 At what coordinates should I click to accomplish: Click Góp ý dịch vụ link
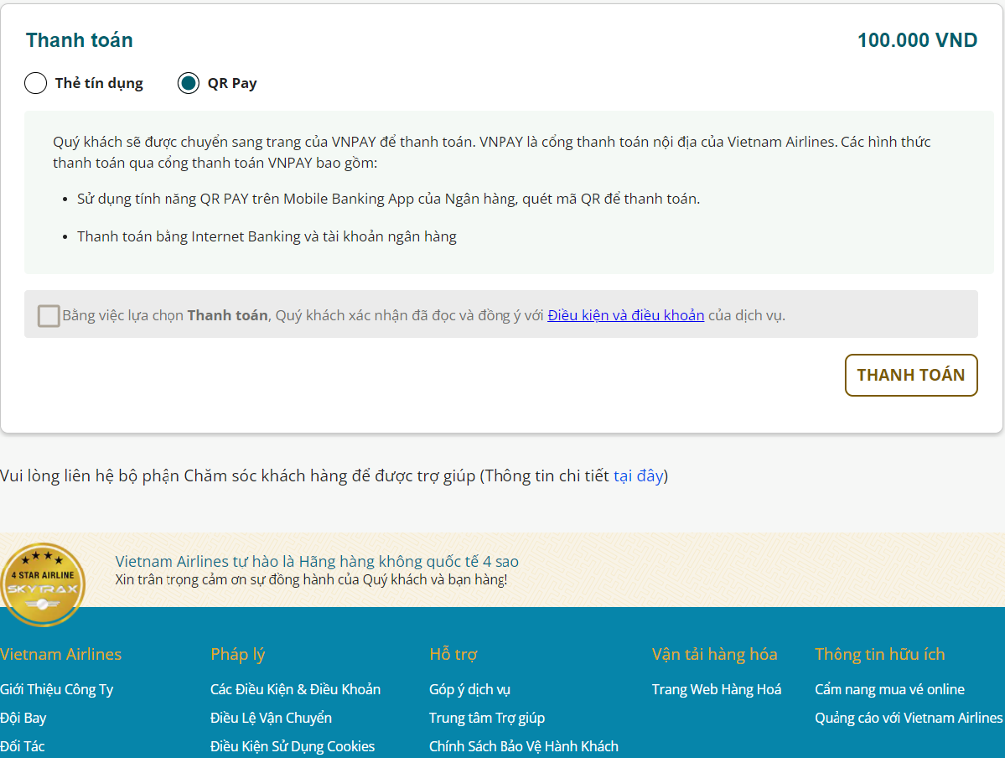point(470,689)
